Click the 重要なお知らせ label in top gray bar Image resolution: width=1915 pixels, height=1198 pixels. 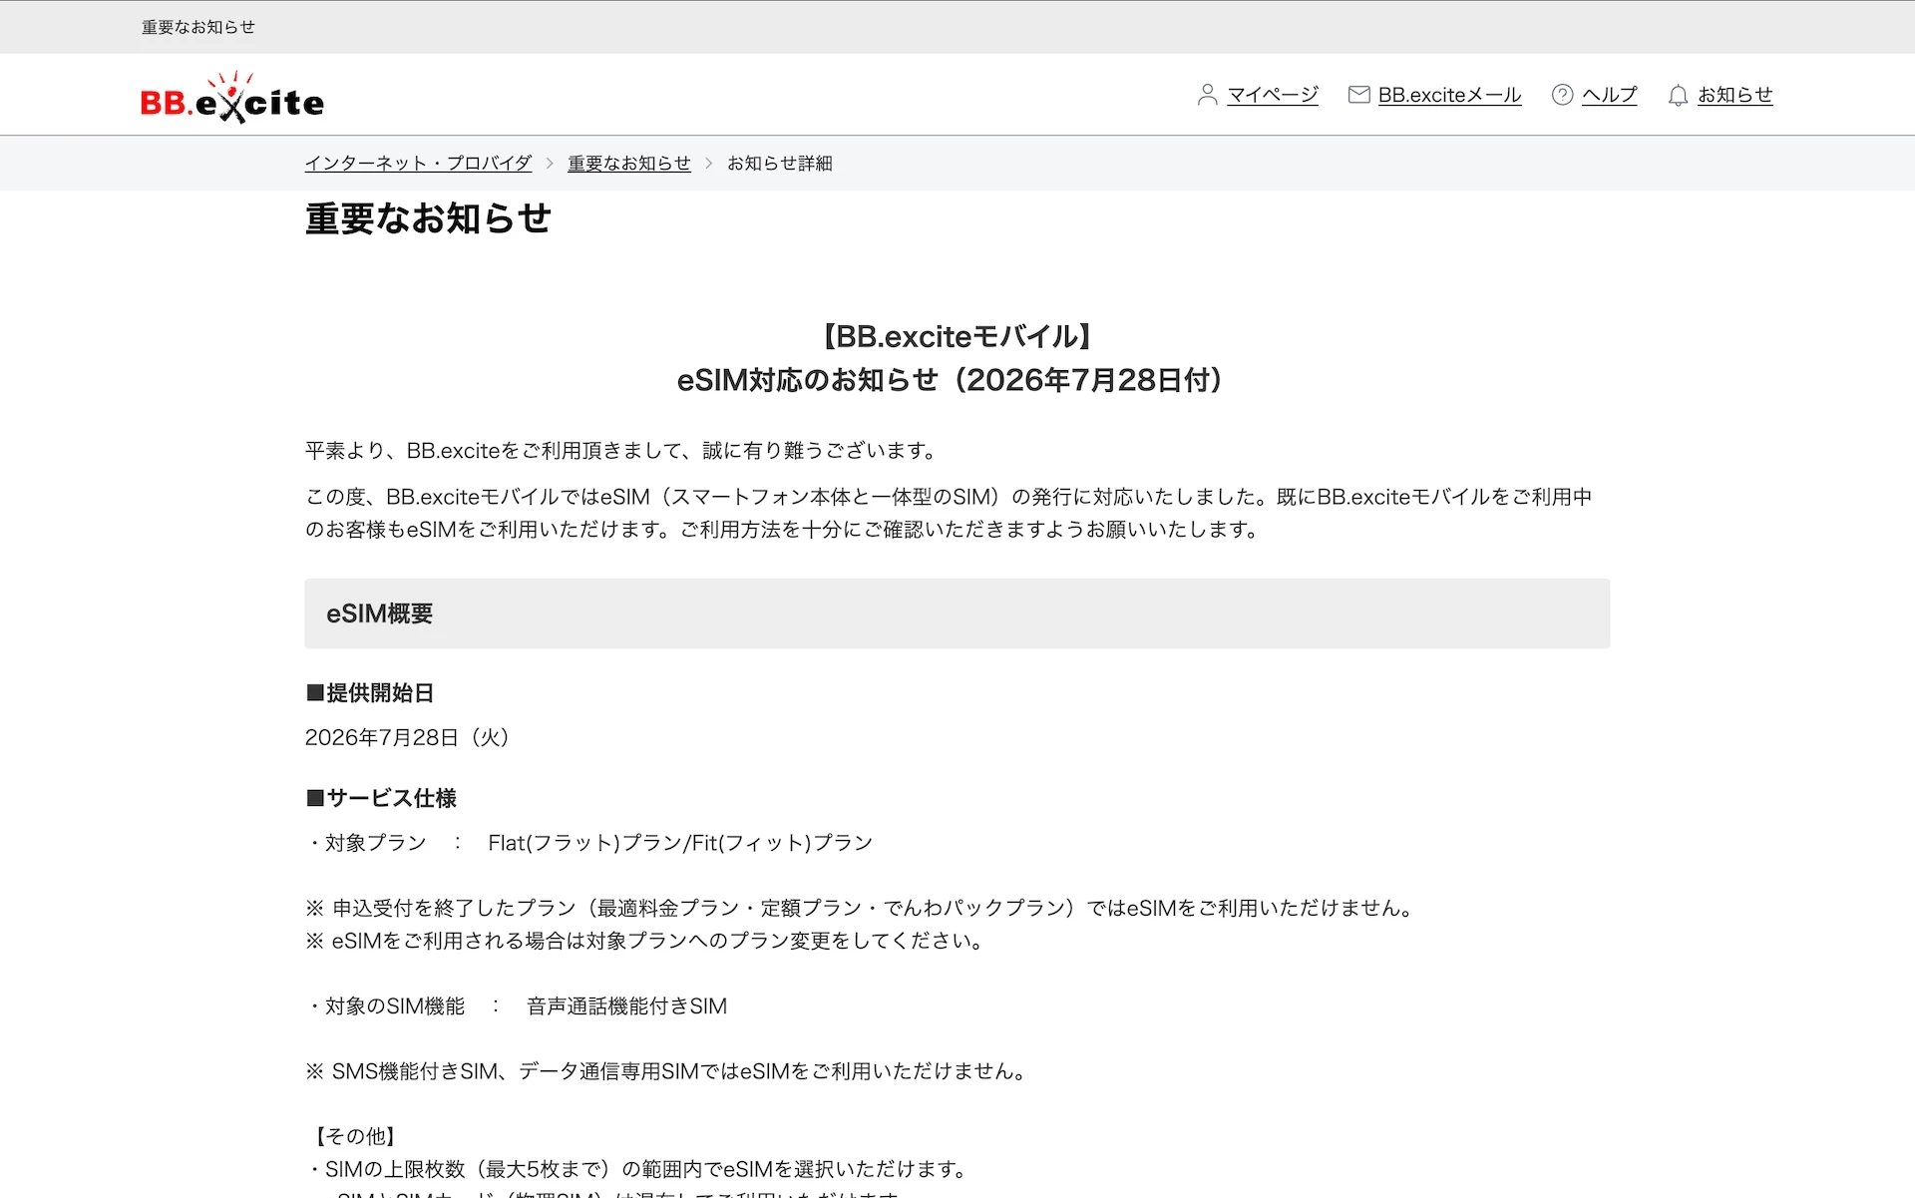(x=198, y=27)
